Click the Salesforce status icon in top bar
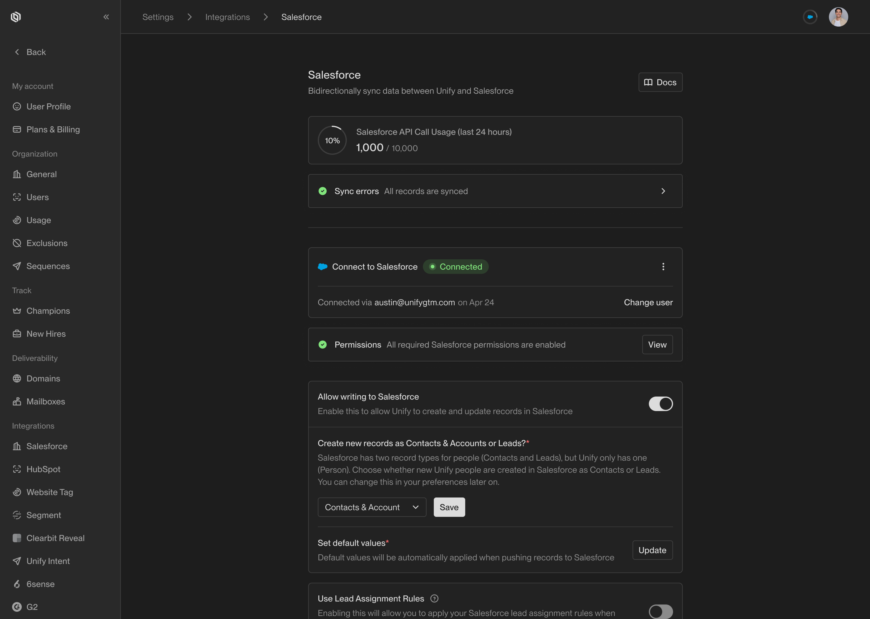Image resolution: width=870 pixels, height=619 pixels. 810,17
